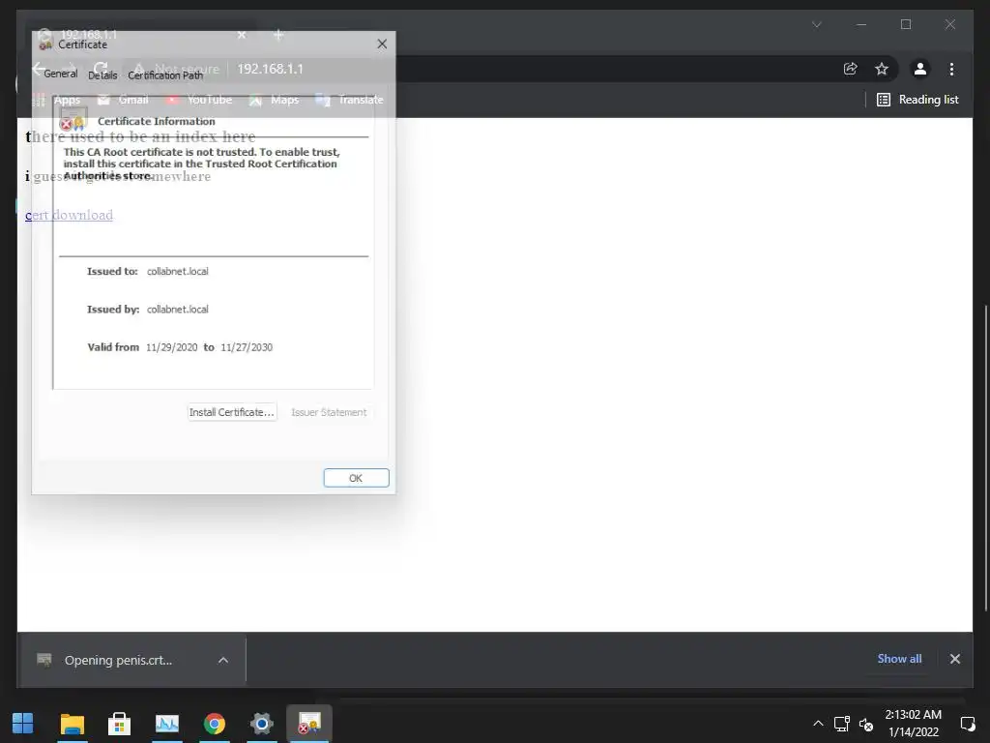Open the performance monitor taskbar icon

point(167,724)
